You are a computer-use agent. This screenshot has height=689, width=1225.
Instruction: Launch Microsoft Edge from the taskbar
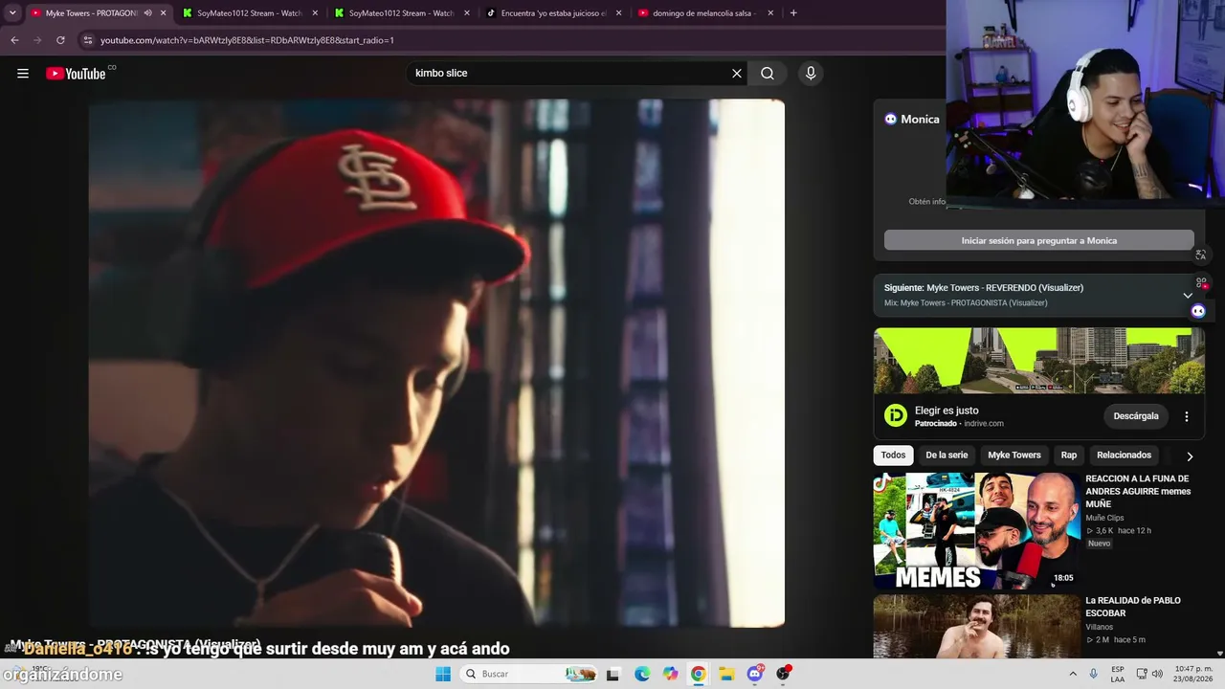click(x=642, y=674)
